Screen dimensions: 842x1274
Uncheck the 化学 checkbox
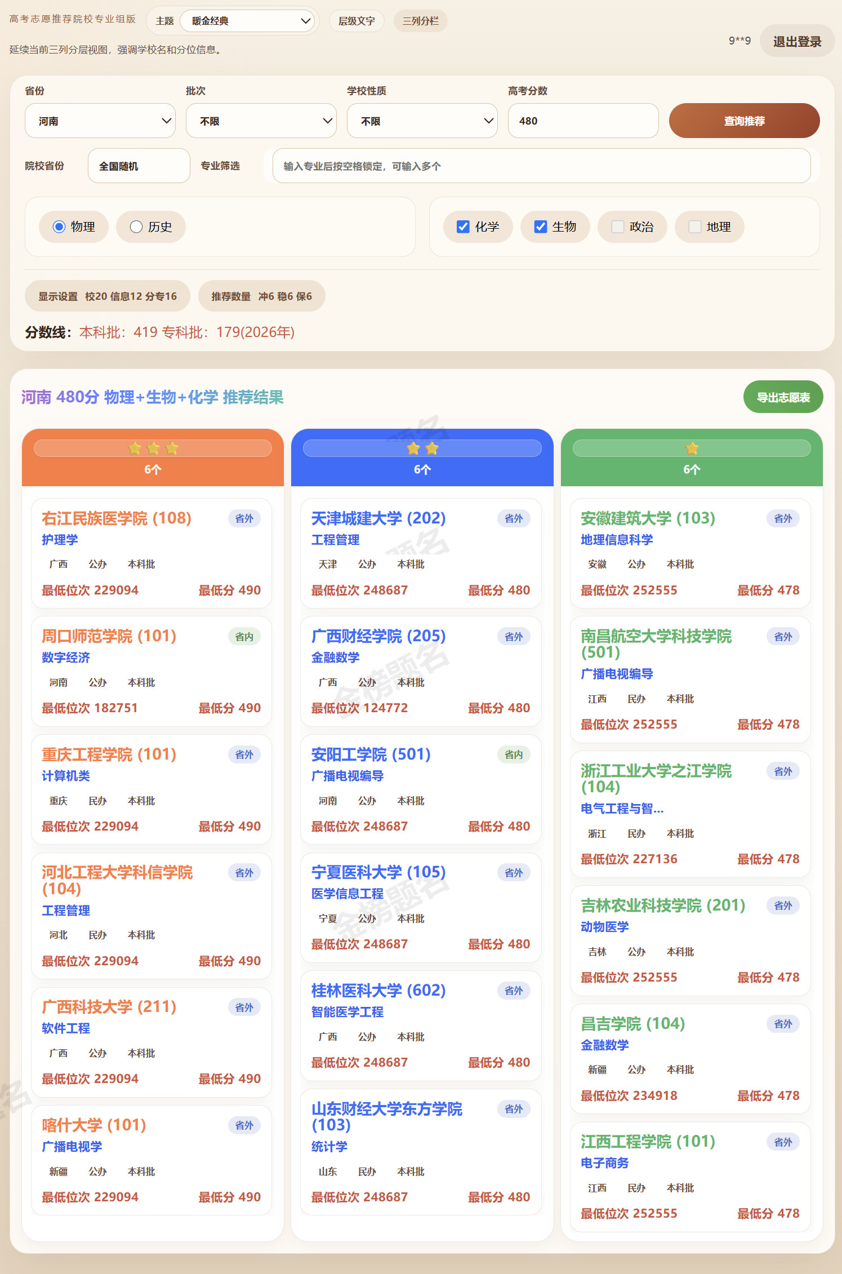click(x=463, y=227)
